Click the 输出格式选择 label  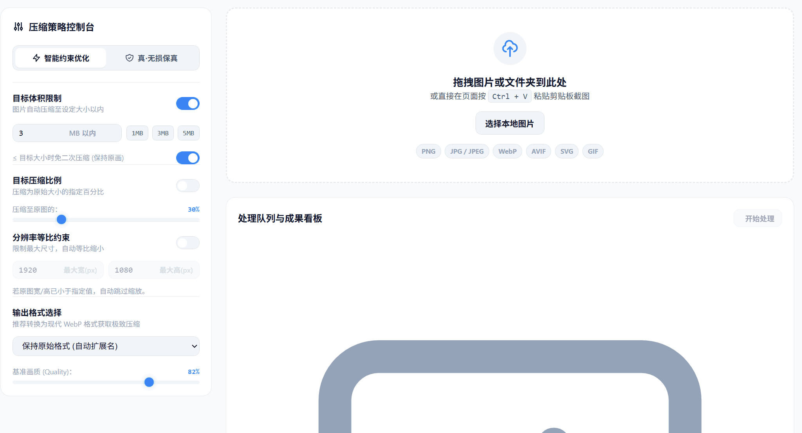point(37,313)
